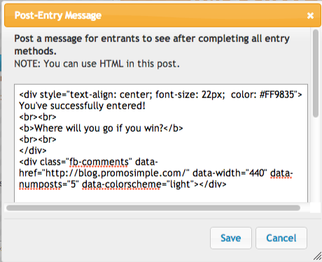
Task: Click the resize grip in the dialog corner
Action: click(x=317, y=256)
